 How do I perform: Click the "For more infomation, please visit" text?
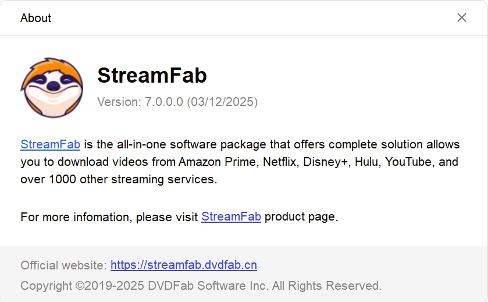(109, 217)
